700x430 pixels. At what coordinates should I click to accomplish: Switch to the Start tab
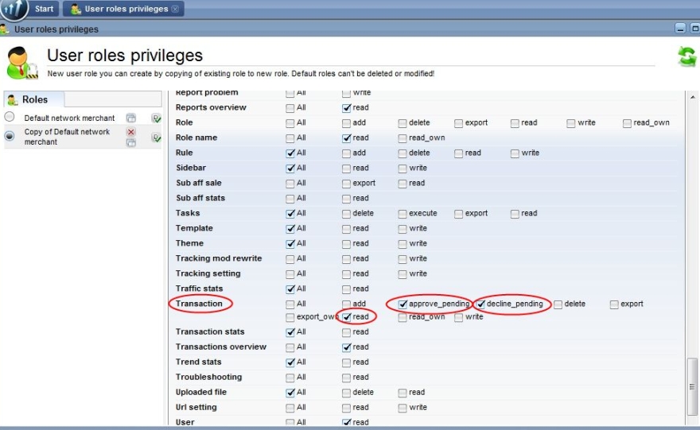tap(44, 9)
